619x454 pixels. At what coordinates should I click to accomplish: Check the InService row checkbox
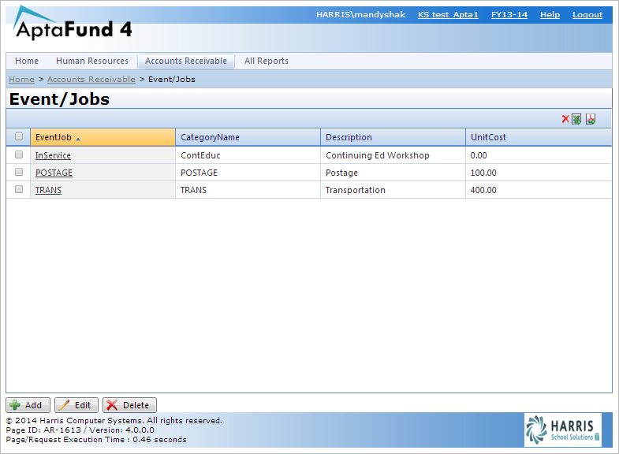tap(19, 155)
